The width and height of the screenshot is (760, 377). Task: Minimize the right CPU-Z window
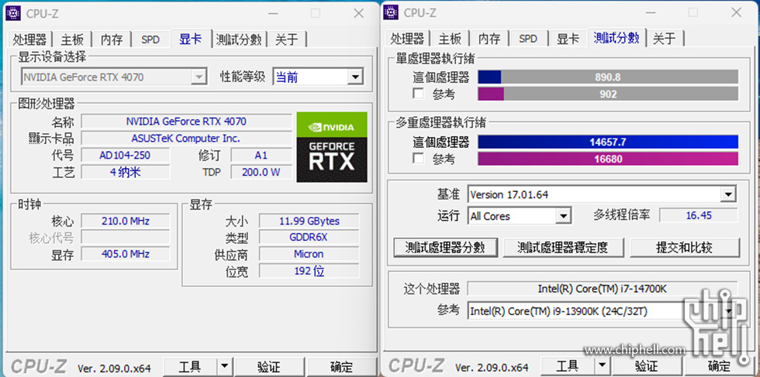[x=651, y=13]
